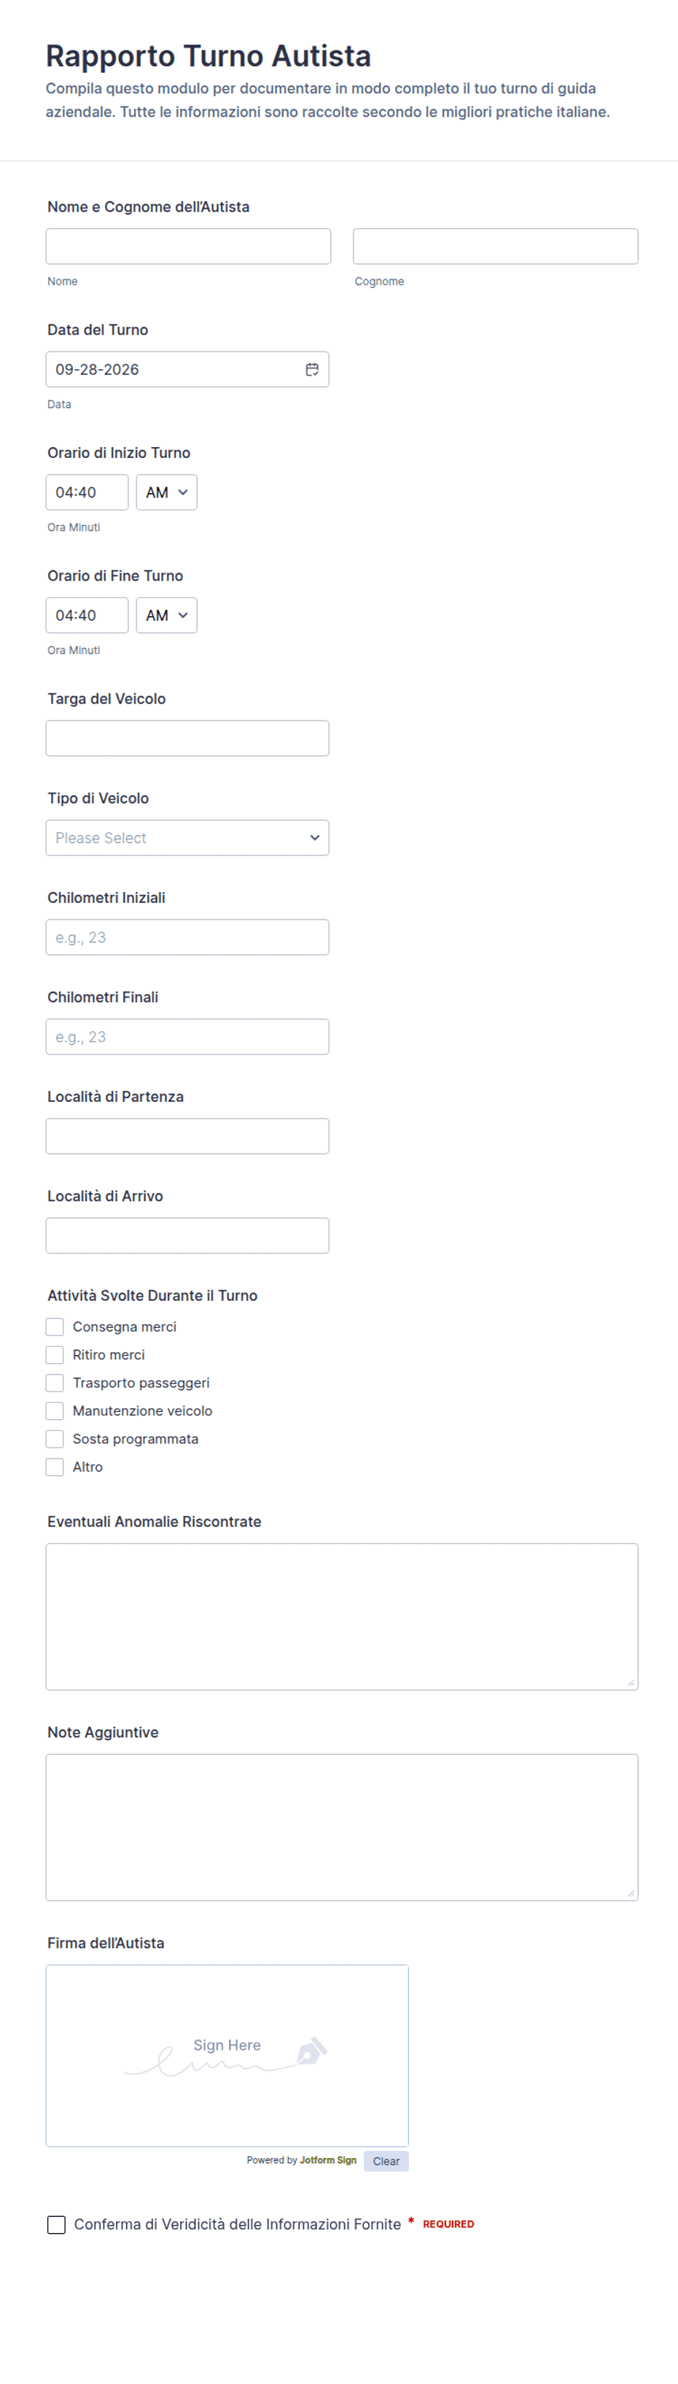This screenshot has width=678, height=2384.
Task: Click the Chilometri Iniziali number field
Action: [188, 936]
